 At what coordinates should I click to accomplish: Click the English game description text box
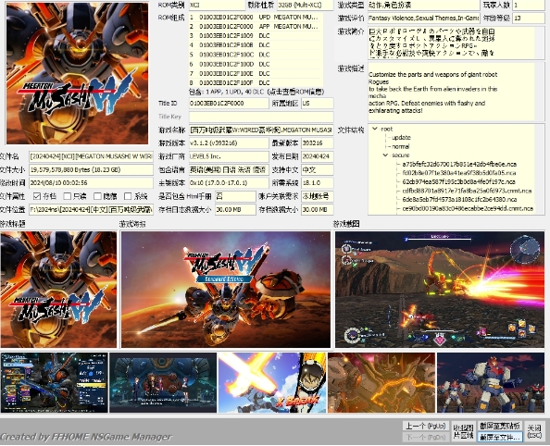456,92
